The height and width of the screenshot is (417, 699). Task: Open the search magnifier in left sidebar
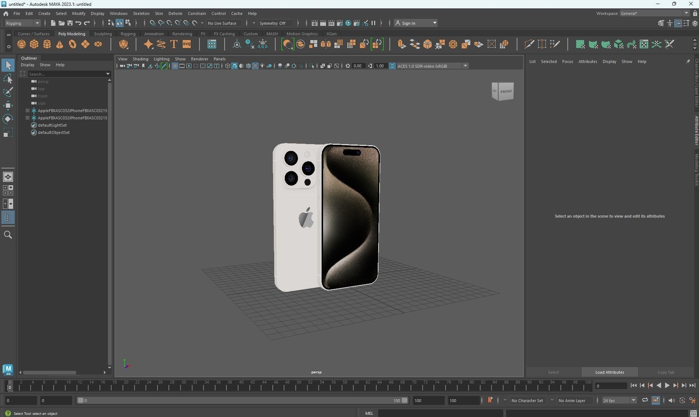(8, 235)
